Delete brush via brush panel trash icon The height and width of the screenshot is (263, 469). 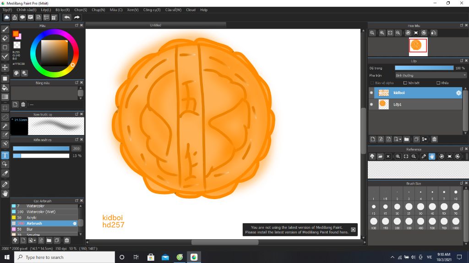coord(67,240)
